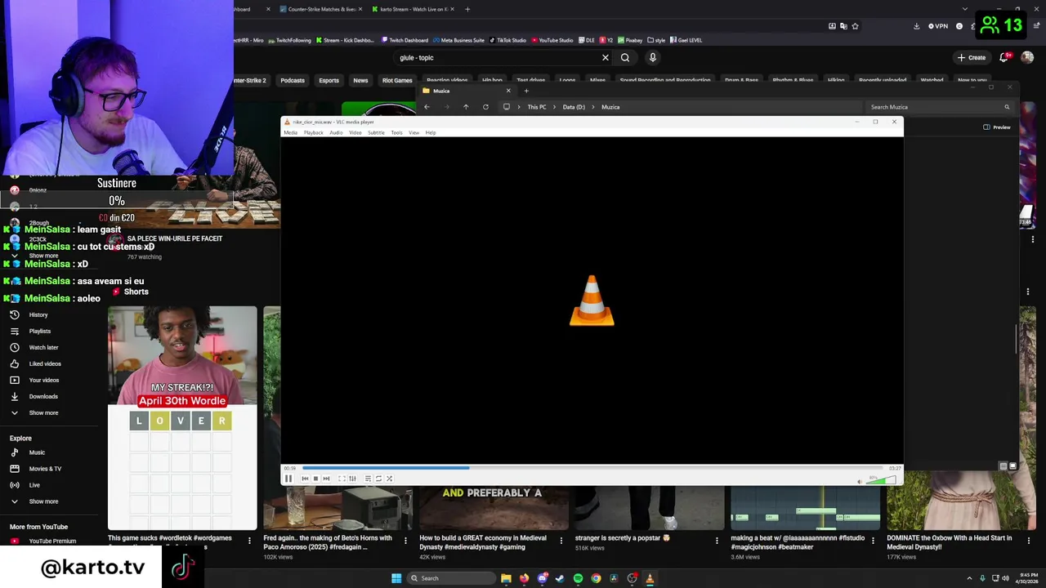The height and width of the screenshot is (588, 1046).
Task: Click 'This PC' in Explorer breadcrumb
Action: click(x=537, y=107)
